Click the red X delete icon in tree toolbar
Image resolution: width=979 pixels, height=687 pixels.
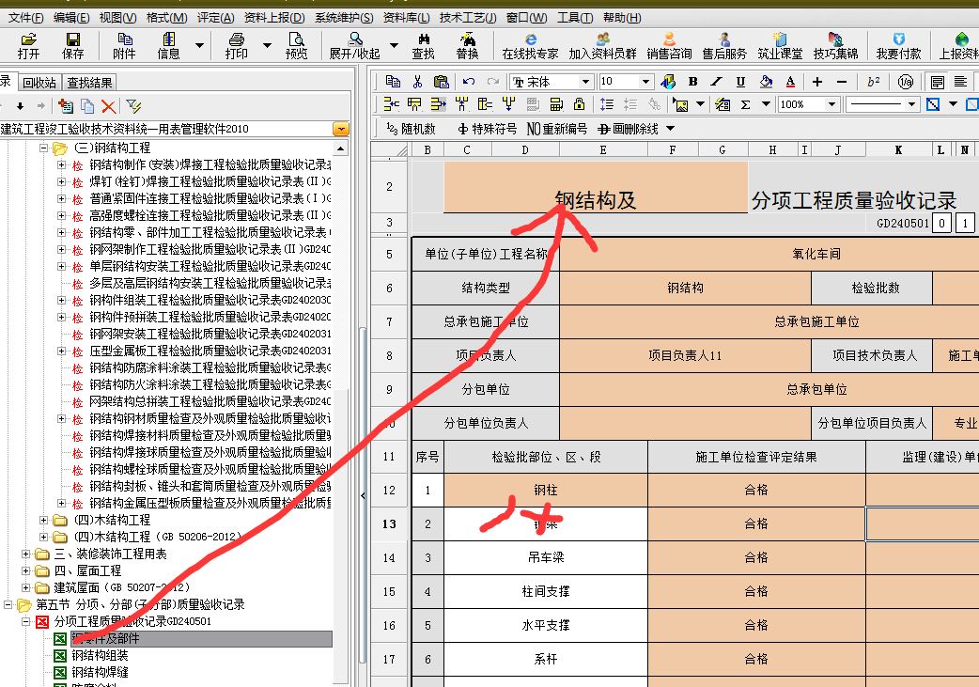tap(109, 106)
